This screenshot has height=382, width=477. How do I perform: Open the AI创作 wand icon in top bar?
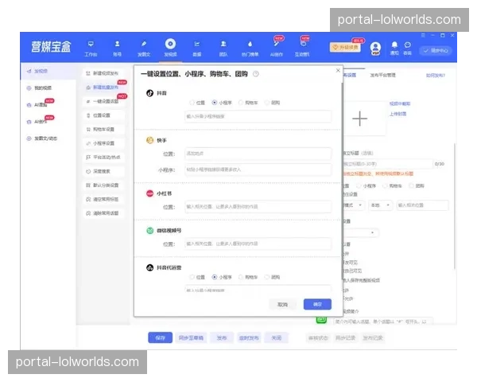[276, 45]
